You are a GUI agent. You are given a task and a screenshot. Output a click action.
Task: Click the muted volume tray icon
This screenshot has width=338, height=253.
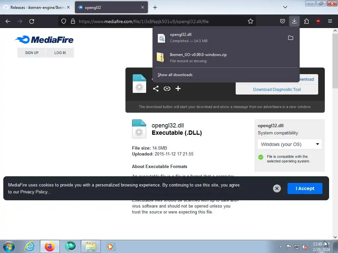click(x=305, y=247)
